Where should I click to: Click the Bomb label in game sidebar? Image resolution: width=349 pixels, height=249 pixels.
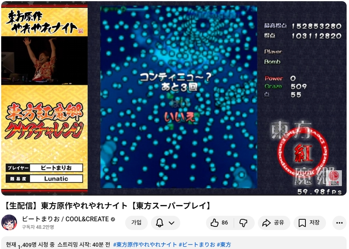tap(272, 62)
